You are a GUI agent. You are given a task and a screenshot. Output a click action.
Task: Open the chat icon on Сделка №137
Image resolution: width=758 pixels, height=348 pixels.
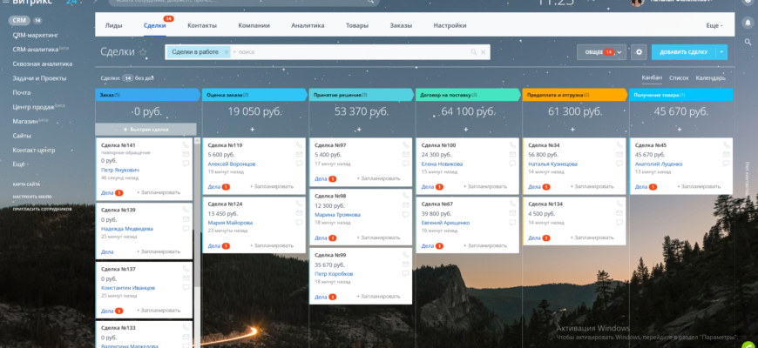pyautogui.click(x=186, y=287)
